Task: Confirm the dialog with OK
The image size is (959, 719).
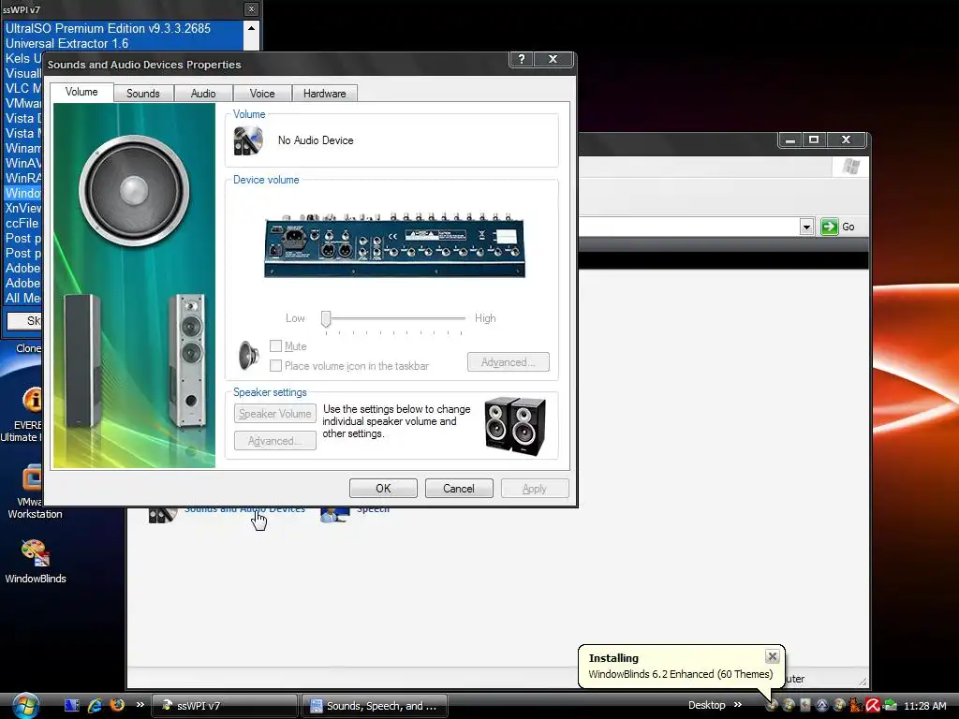Action: [383, 489]
